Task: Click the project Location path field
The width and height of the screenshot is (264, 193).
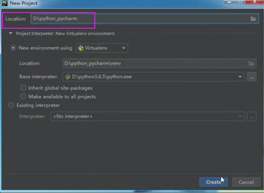Action: [x=144, y=19]
